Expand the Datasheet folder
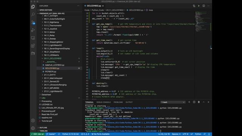Screen dimensions: 242x136 point(46,95)
